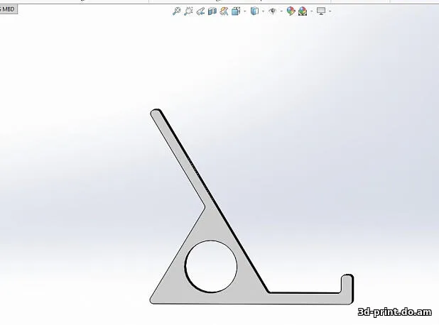Toggle the Section View tool
Screen dimensions: 439x325
(212, 11)
